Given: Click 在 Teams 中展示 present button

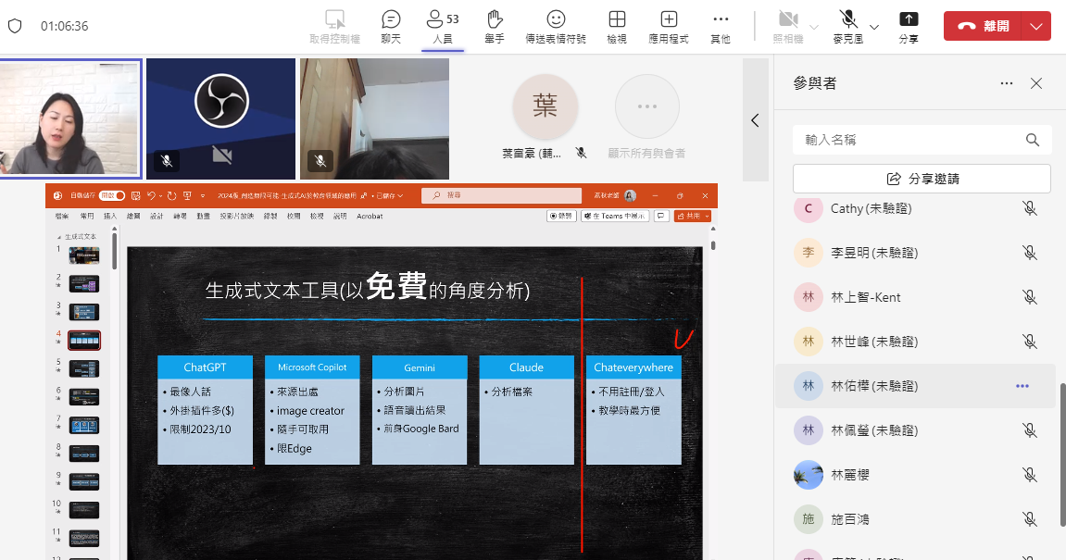Looking at the screenshot, I should 615,216.
